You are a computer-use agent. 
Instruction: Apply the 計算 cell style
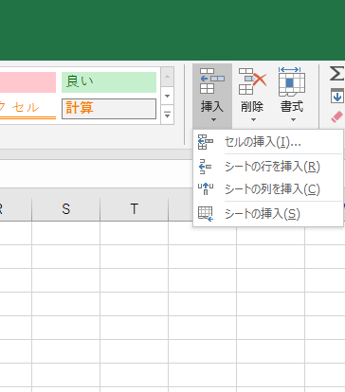coord(109,109)
